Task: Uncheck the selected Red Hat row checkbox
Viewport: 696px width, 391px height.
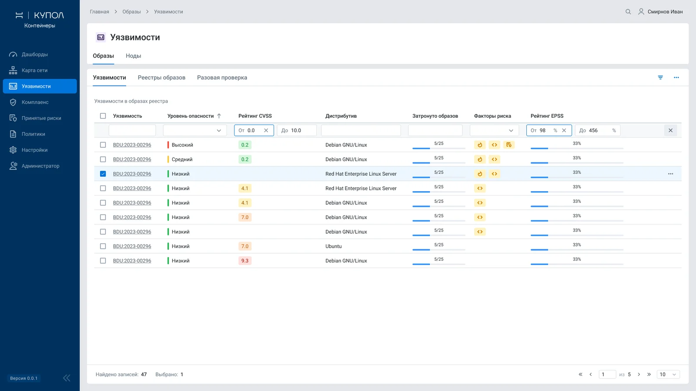Action: (103, 174)
